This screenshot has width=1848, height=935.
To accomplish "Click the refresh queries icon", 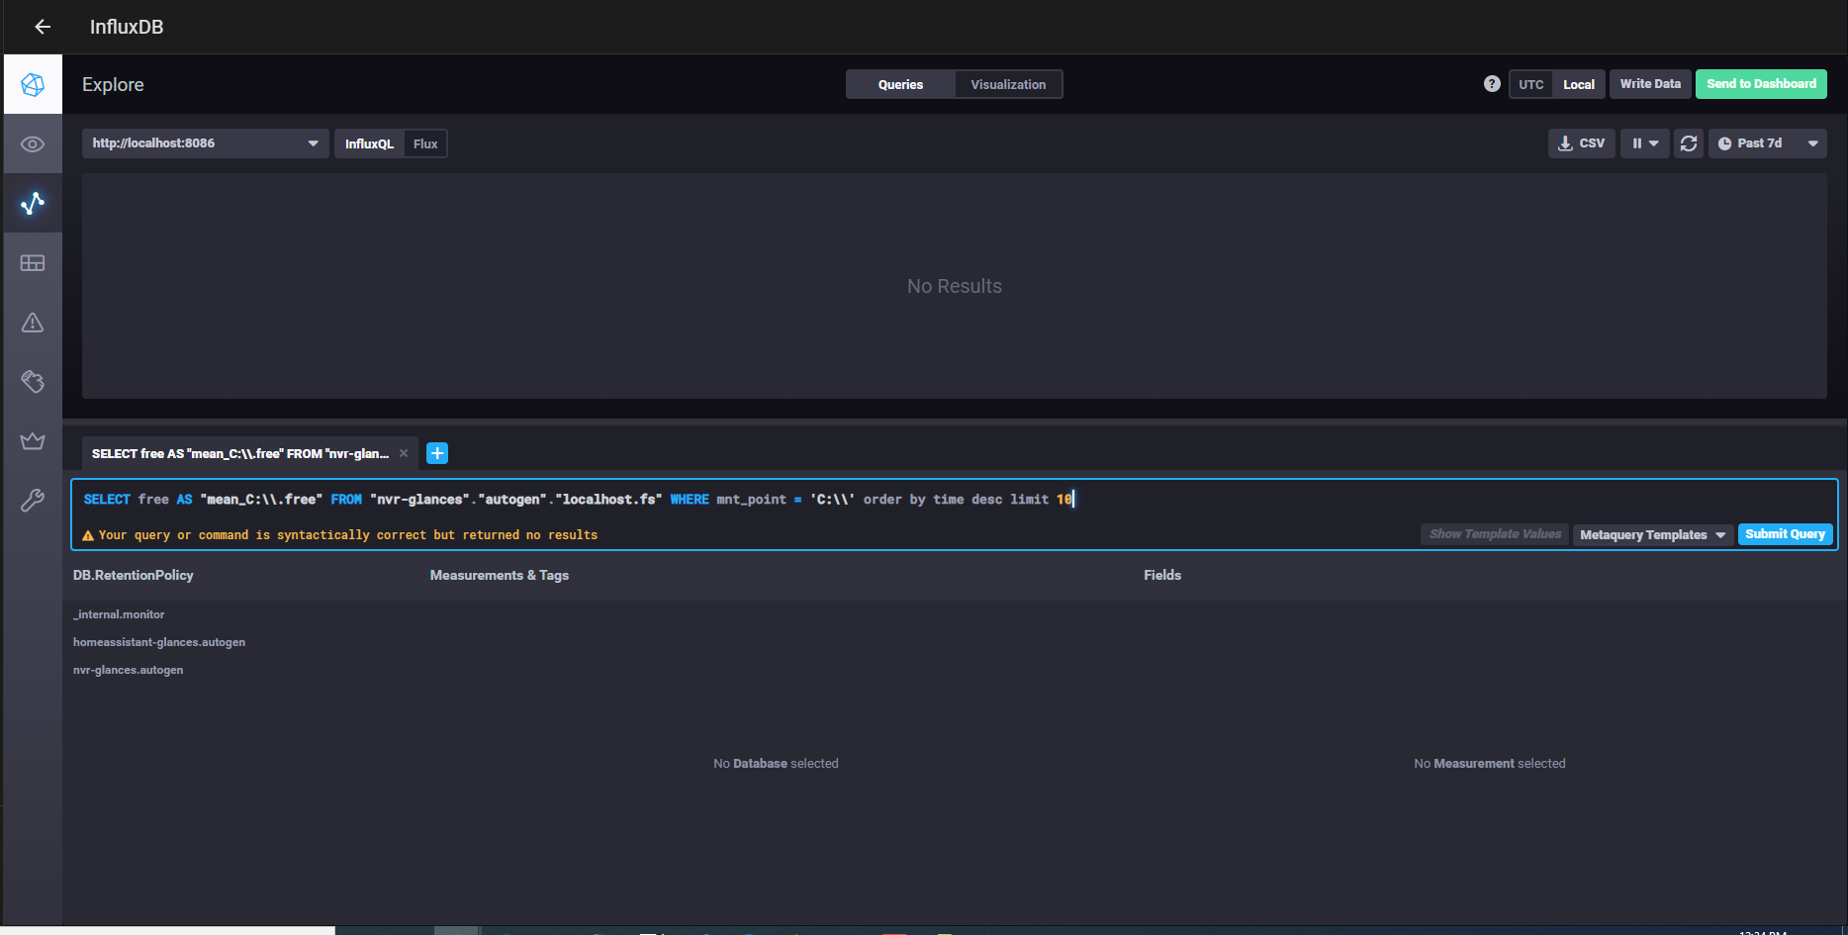I will click(x=1689, y=143).
